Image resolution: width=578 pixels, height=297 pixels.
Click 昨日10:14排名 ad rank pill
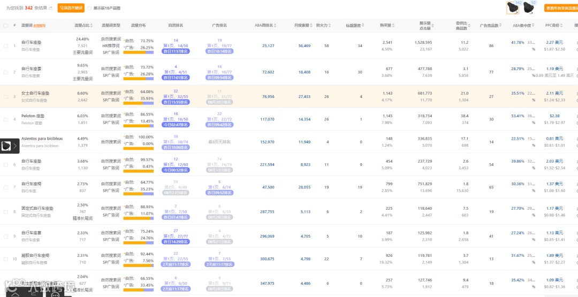(219, 51)
